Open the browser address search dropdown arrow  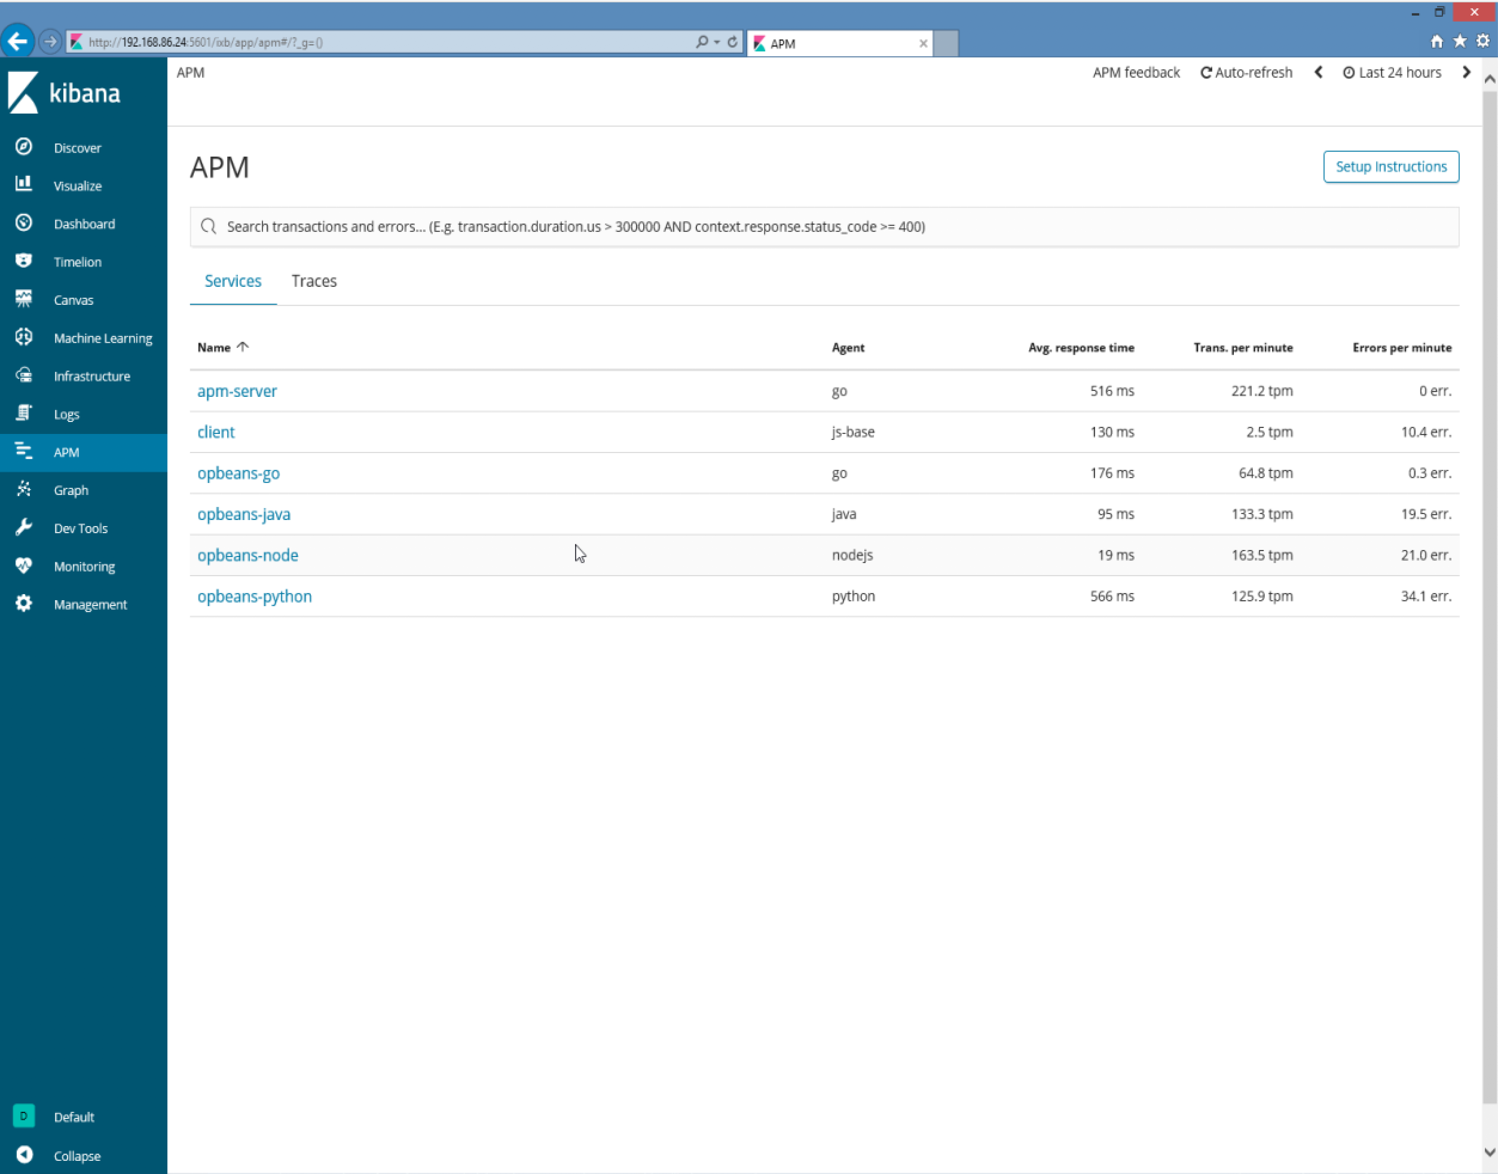pos(716,42)
